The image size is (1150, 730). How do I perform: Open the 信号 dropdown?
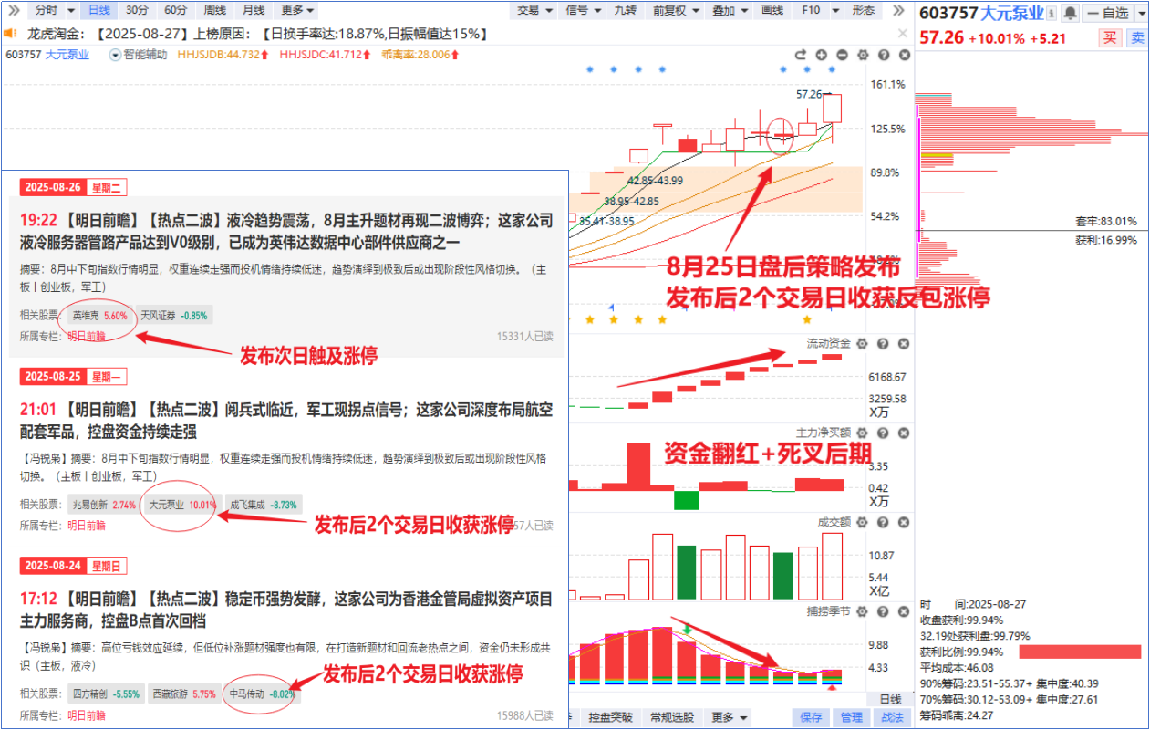(x=582, y=10)
